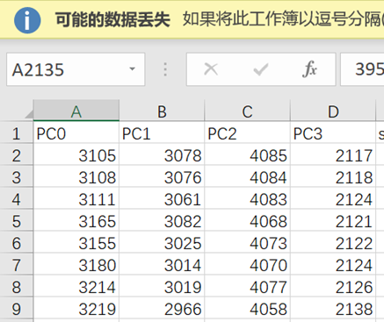Select the cell with value 3108
Screen dimensions: 384x322
(x=76, y=177)
